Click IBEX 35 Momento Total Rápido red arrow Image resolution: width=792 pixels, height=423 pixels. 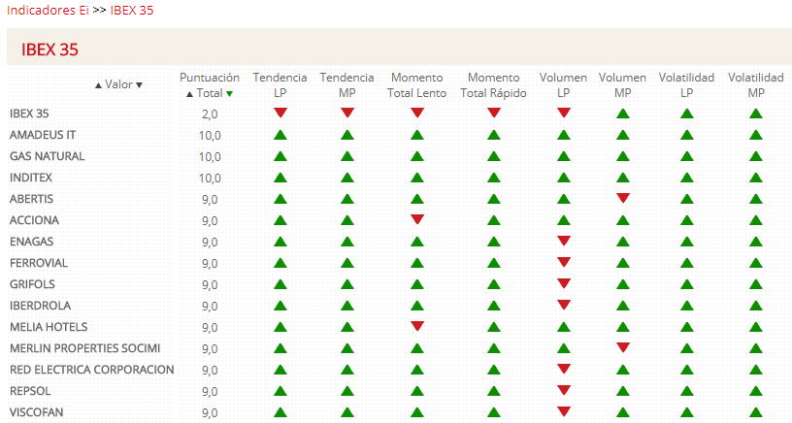tap(494, 113)
